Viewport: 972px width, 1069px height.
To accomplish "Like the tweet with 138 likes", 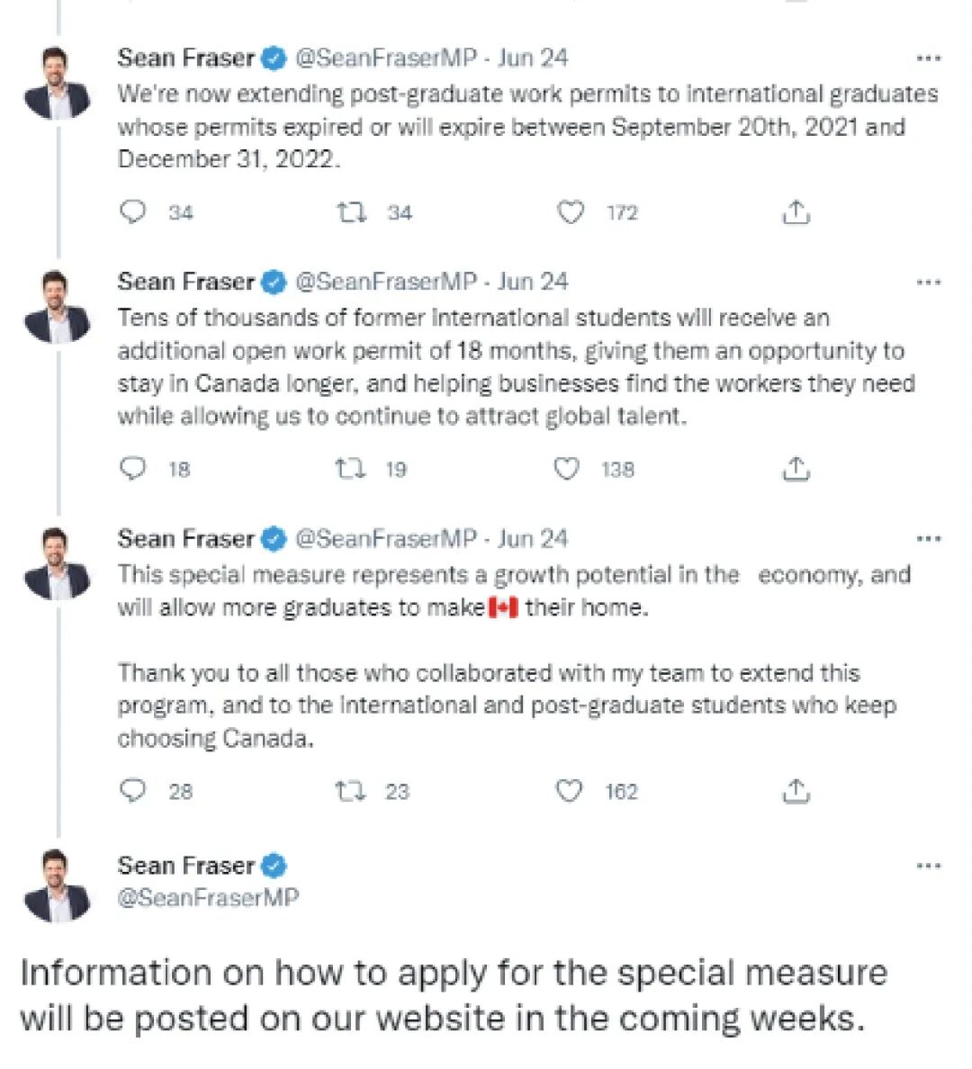I will coord(566,469).
